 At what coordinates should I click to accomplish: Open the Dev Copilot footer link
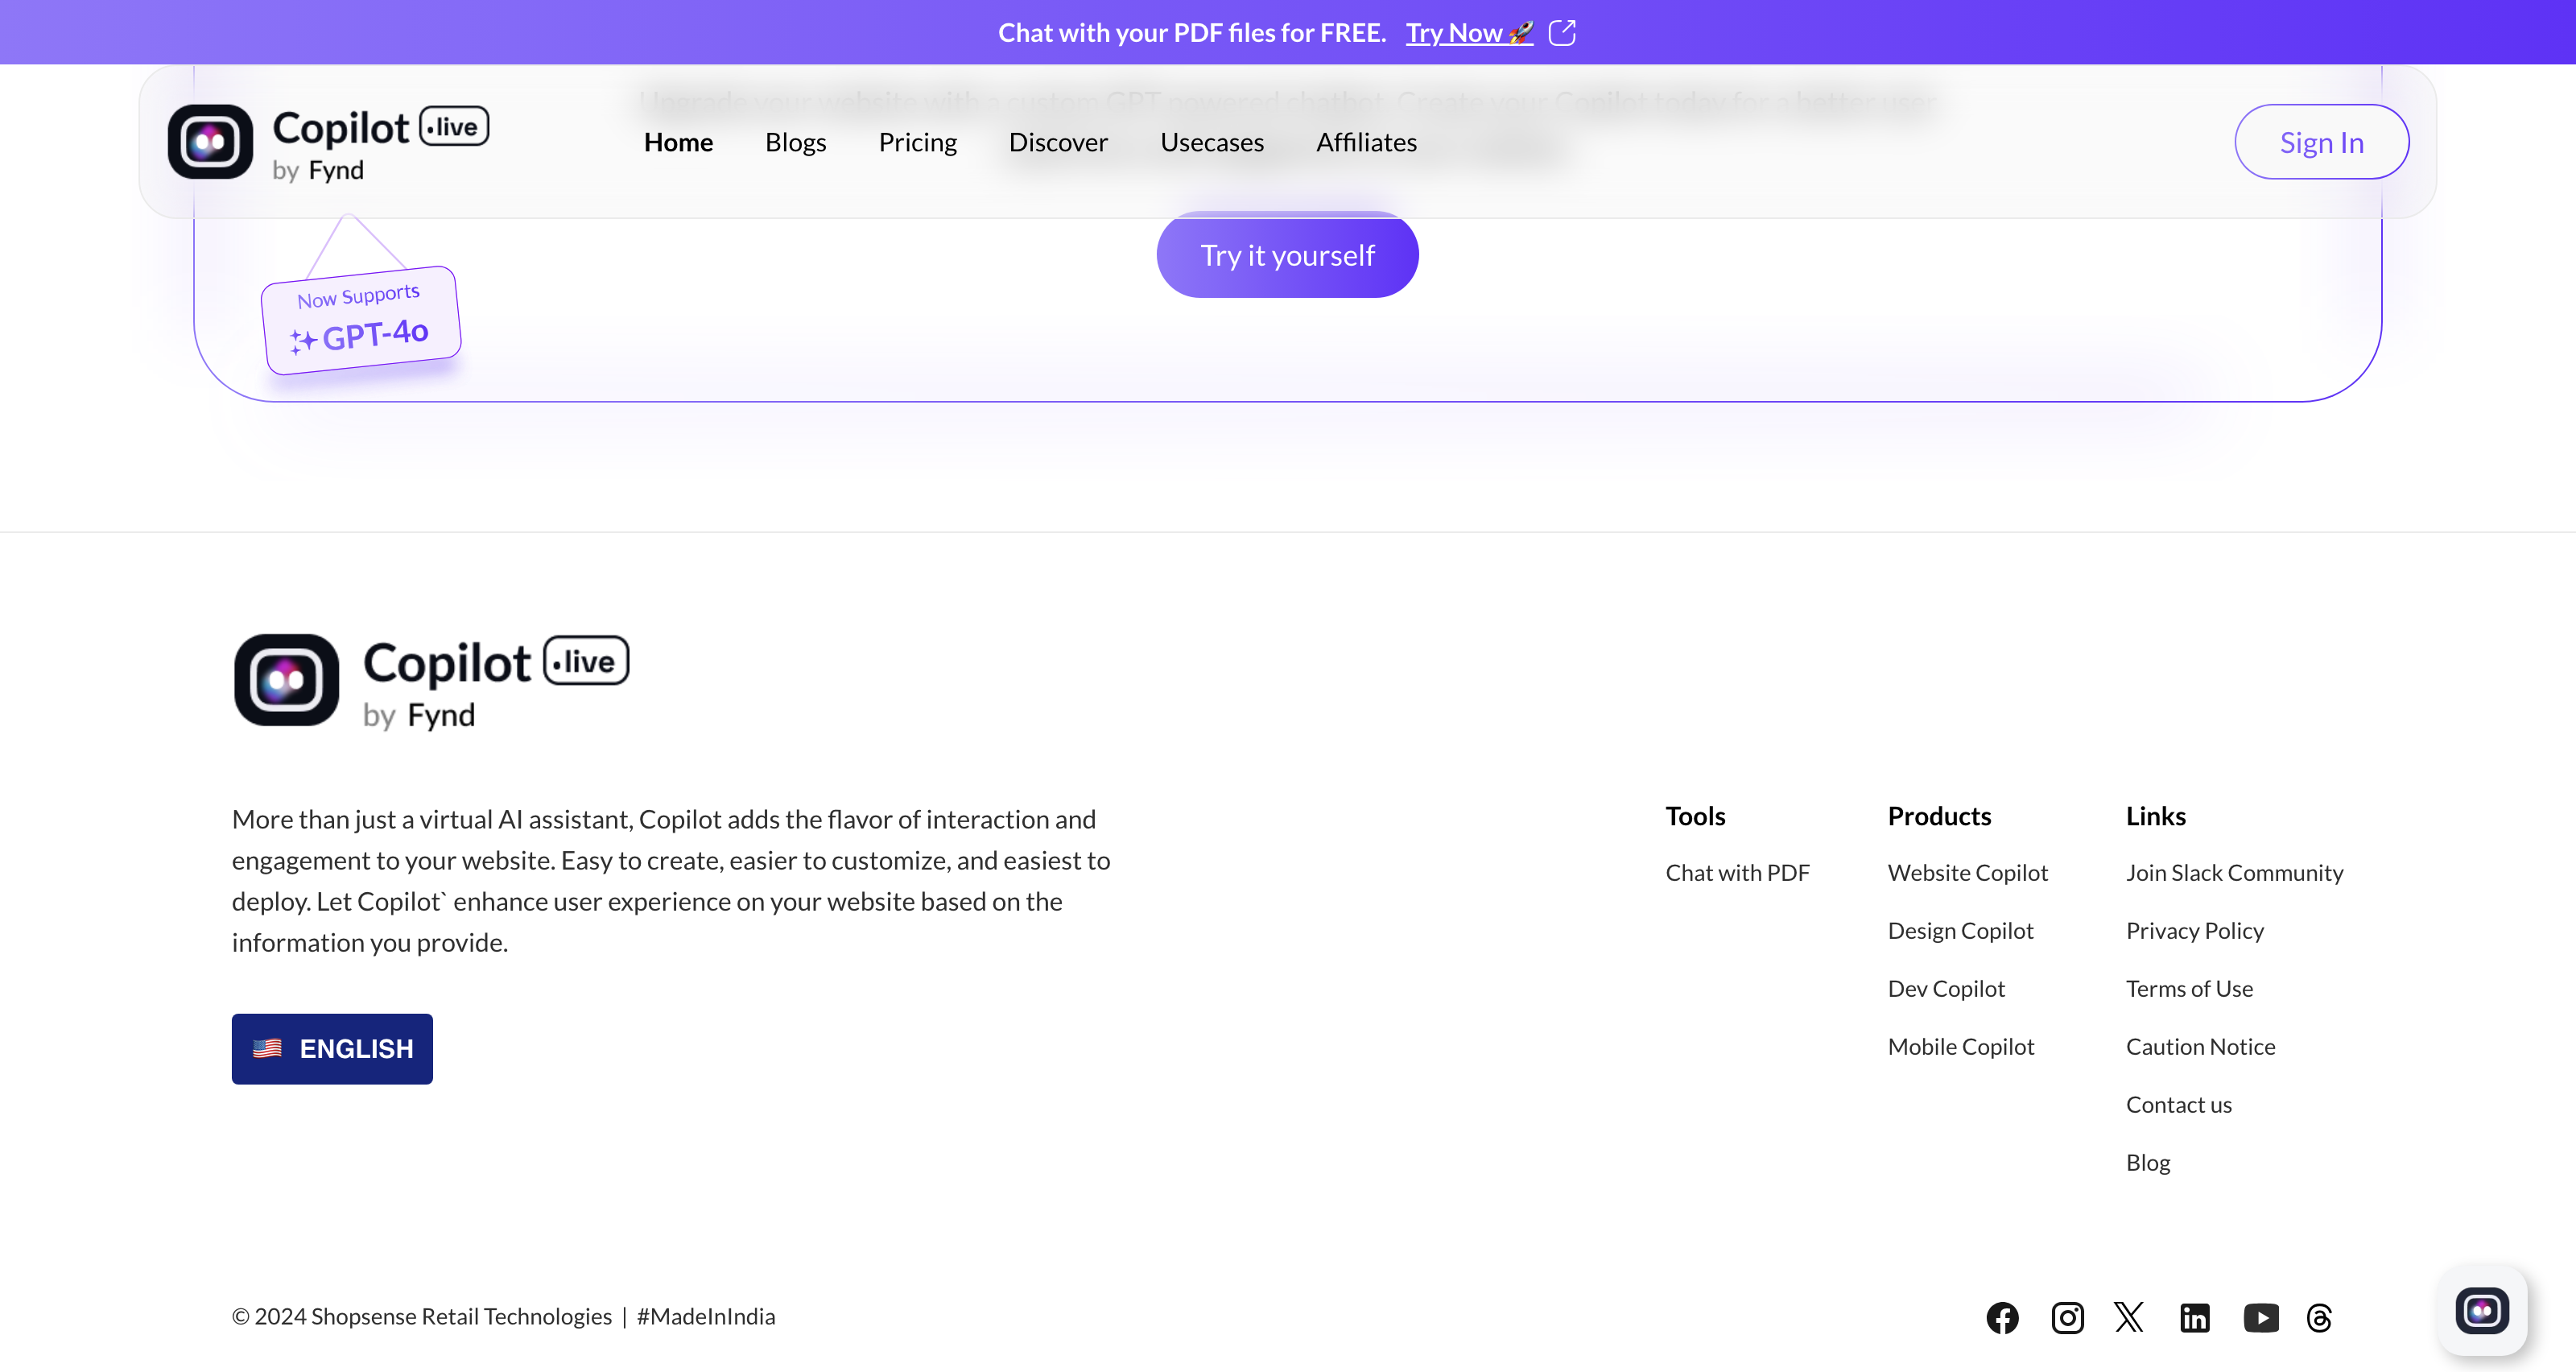tap(1946, 989)
